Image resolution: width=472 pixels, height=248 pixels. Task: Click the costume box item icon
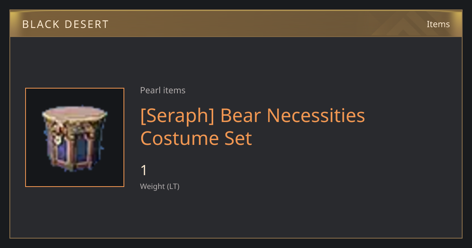coord(75,138)
